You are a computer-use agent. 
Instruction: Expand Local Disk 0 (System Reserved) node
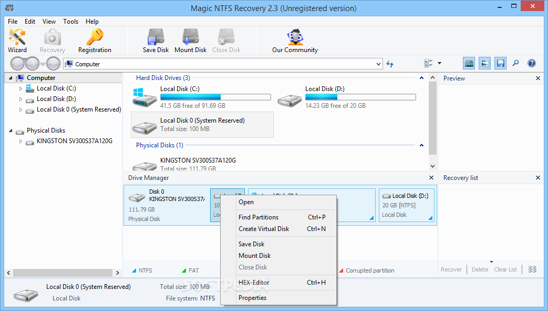pos(20,109)
